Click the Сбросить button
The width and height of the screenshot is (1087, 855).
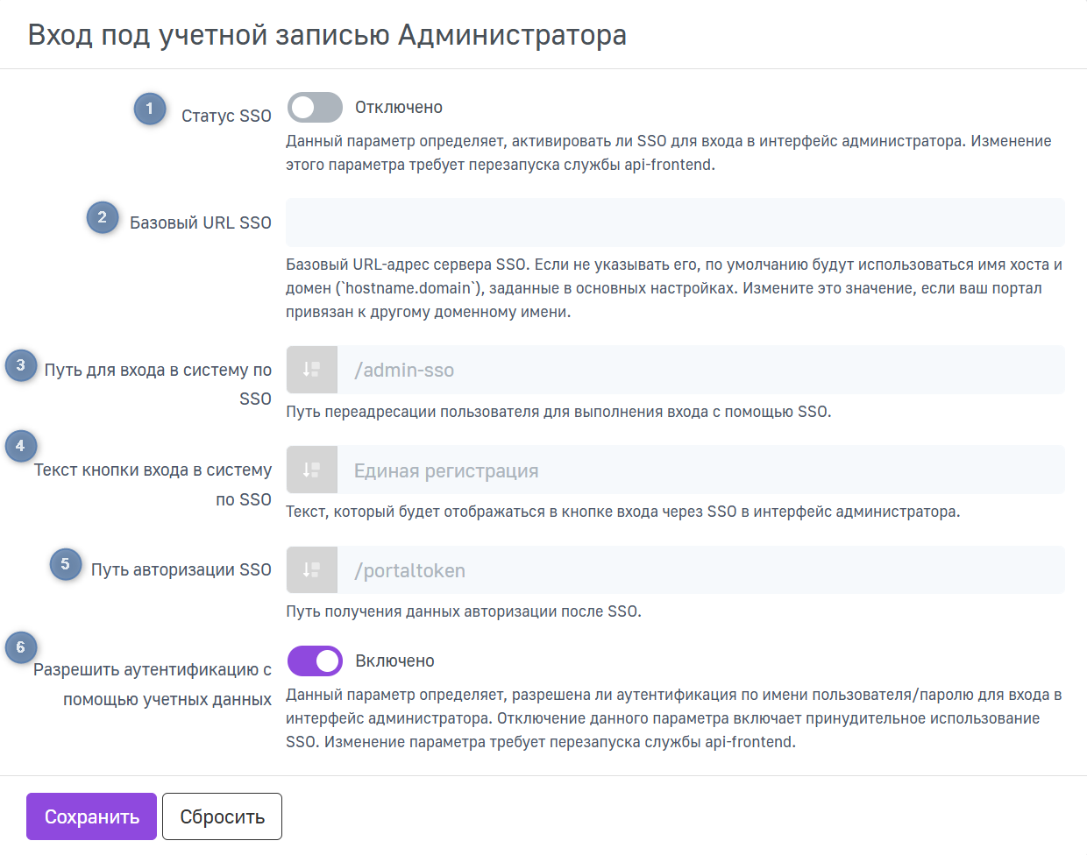[x=222, y=816]
